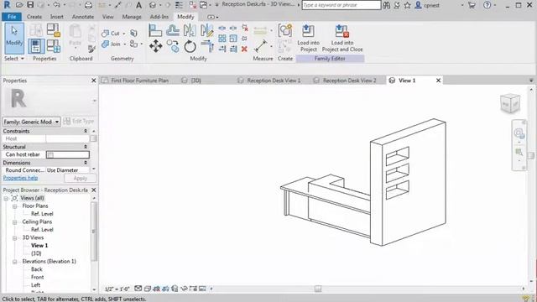Save from the quick access toolbar
This screenshot has height=302, width=537.
(x=30, y=5)
